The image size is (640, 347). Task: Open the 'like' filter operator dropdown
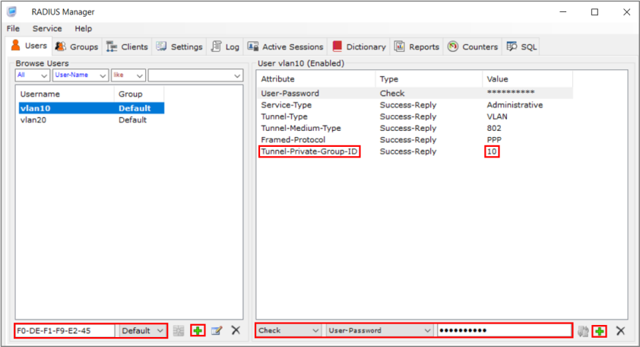(139, 75)
